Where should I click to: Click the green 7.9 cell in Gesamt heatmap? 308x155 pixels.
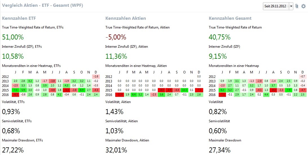click(287, 90)
